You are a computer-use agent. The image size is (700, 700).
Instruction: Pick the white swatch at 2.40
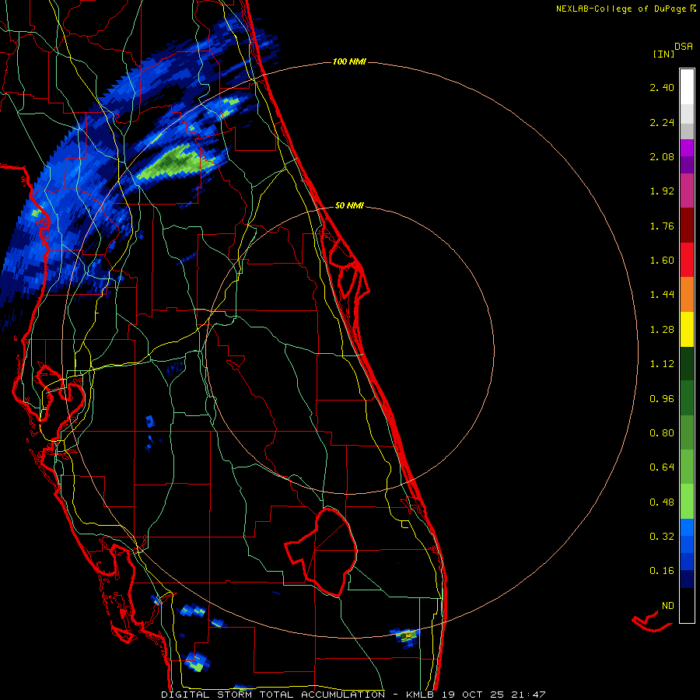[687, 87]
